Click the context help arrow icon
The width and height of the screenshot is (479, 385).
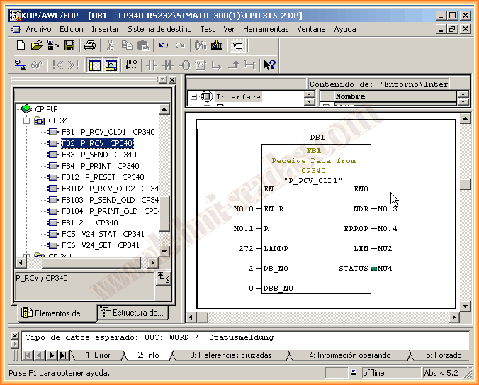click(x=269, y=65)
